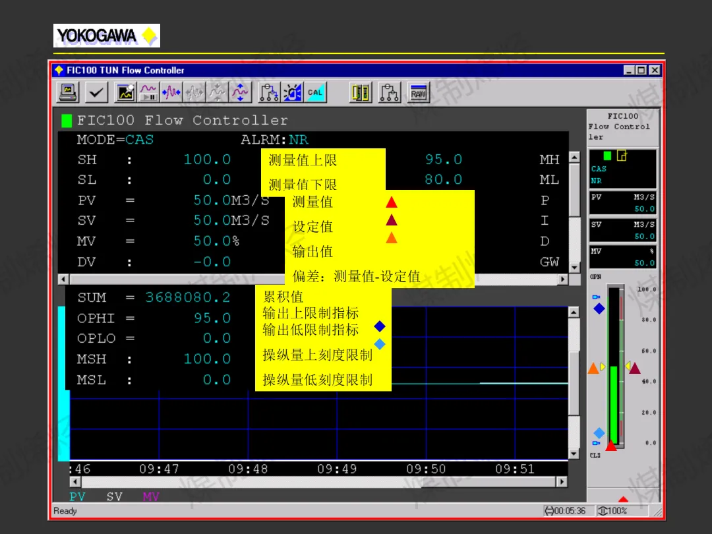Toggle the PV trend pen legend

click(77, 497)
